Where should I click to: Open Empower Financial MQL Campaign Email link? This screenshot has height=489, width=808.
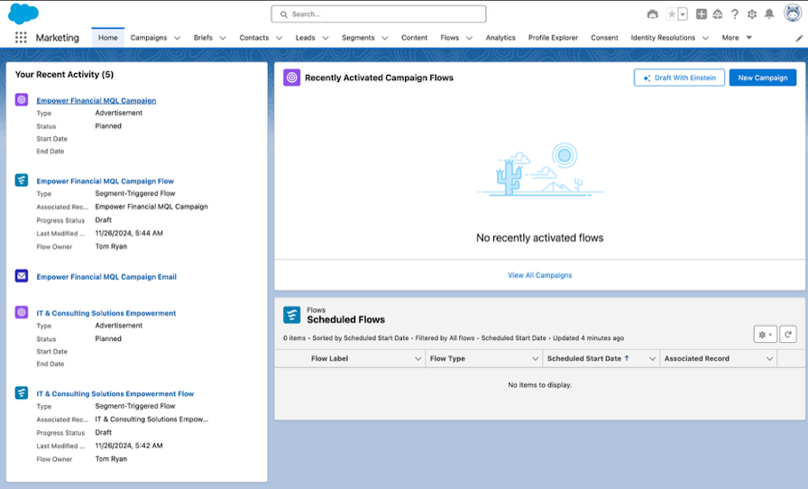pyautogui.click(x=106, y=277)
